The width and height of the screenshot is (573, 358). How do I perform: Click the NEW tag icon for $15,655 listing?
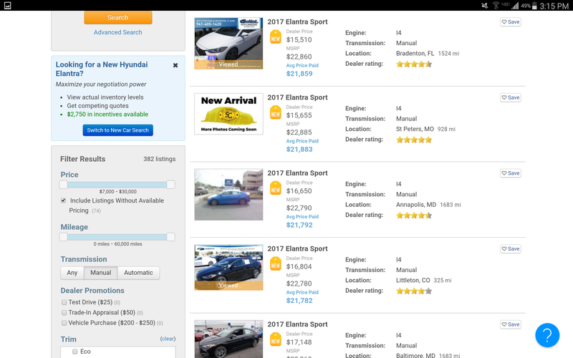click(276, 113)
